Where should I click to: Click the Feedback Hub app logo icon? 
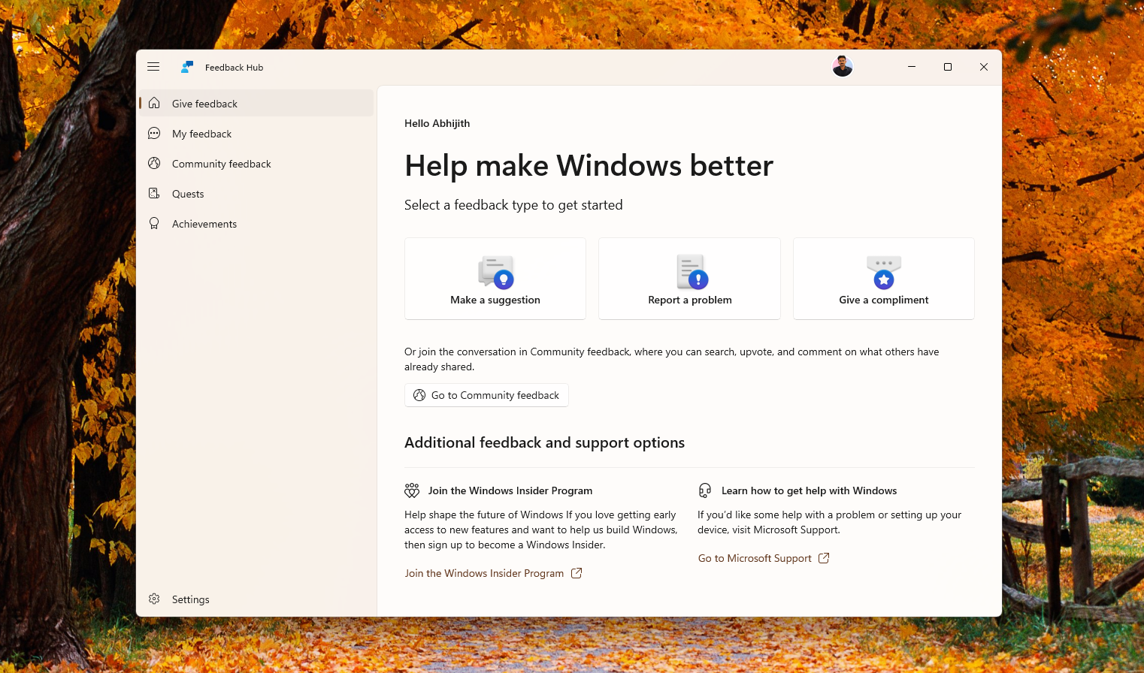pyautogui.click(x=187, y=67)
